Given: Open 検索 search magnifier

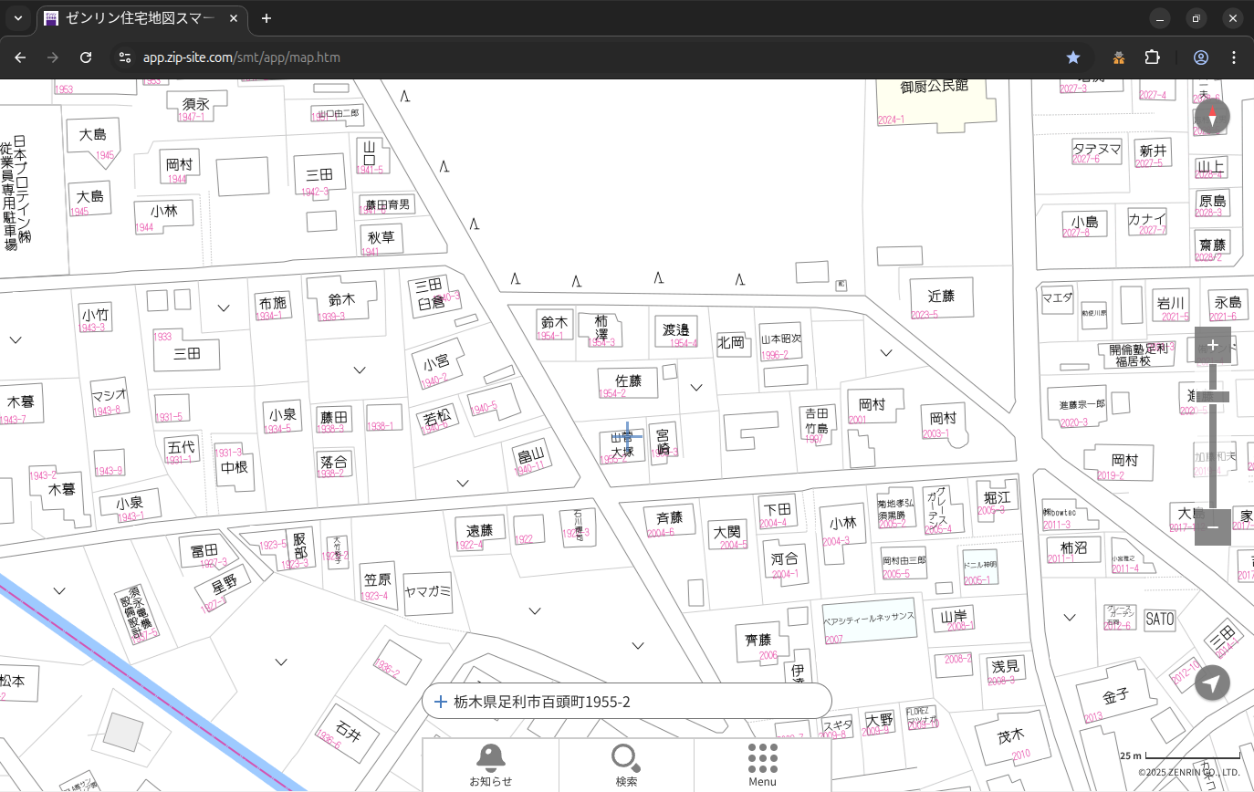Looking at the screenshot, I should 626,764.
